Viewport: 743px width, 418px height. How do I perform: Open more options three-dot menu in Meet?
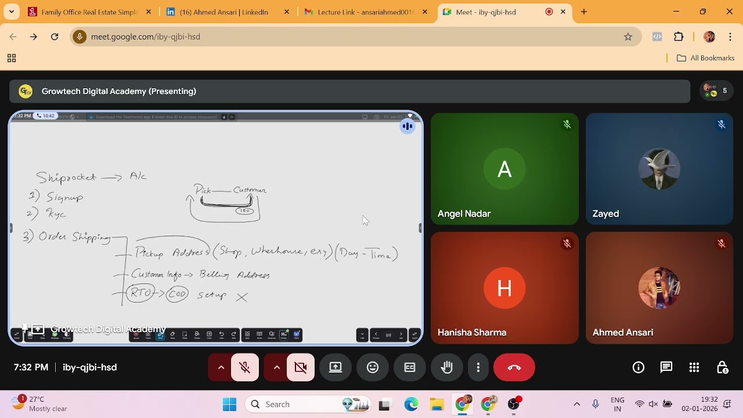point(478,367)
